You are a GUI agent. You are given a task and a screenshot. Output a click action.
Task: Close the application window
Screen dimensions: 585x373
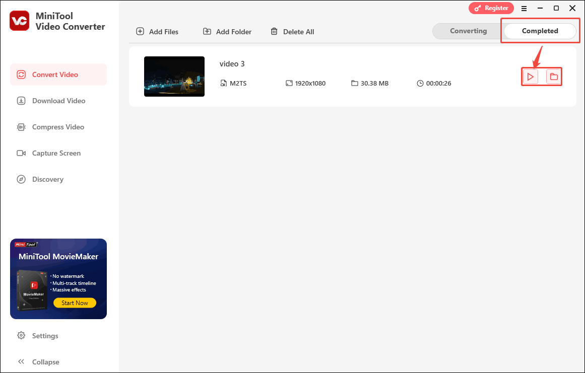(573, 8)
